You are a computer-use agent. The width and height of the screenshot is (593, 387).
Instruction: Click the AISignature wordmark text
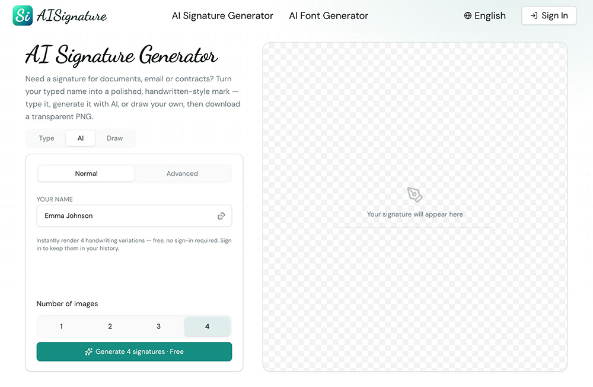click(72, 16)
